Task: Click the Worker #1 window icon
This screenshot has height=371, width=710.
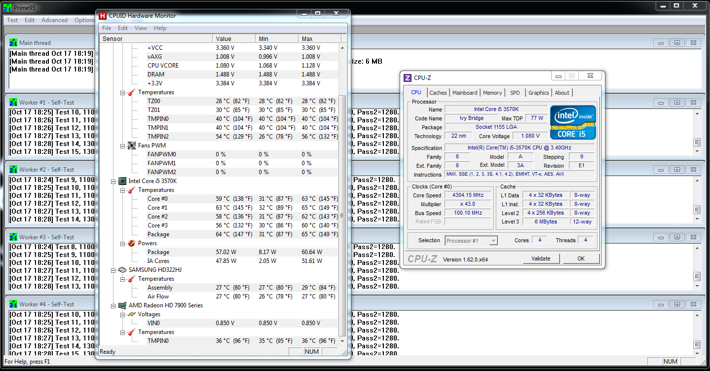Action: [13, 103]
